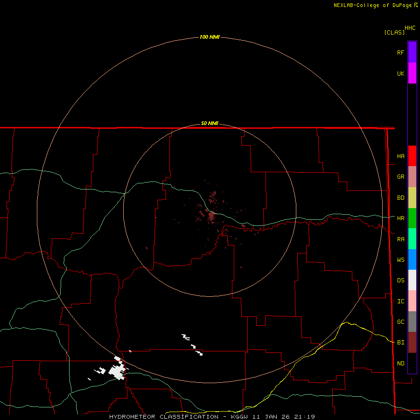This screenshot has height=420, width=420.
Task: Click the purple RF color swatch
Action: click(x=412, y=52)
